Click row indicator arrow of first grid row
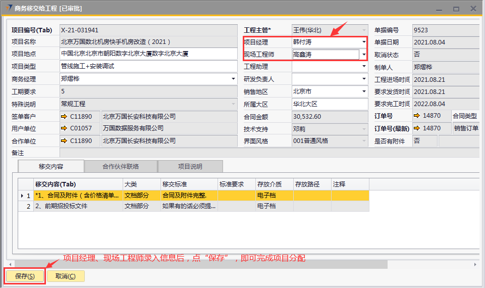Screen dimensions: 485x288 coord(22,196)
